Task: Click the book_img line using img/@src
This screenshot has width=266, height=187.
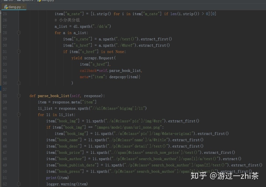Action: click(x=123, y=121)
